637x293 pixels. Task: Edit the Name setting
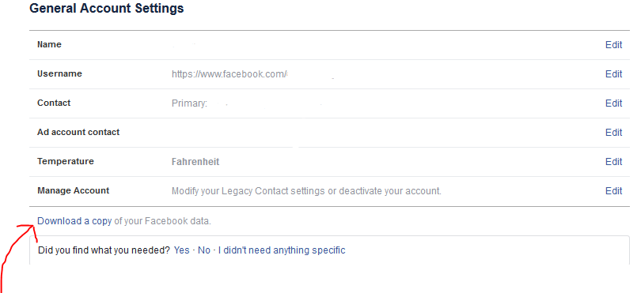613,45
